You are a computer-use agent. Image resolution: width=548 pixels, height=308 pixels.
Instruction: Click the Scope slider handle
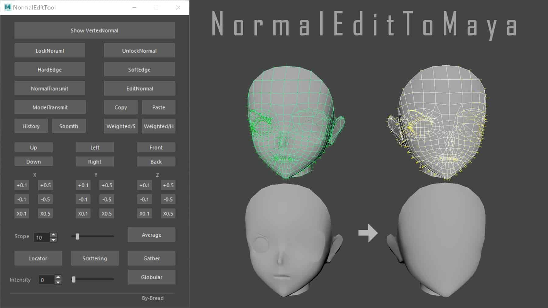77,236
